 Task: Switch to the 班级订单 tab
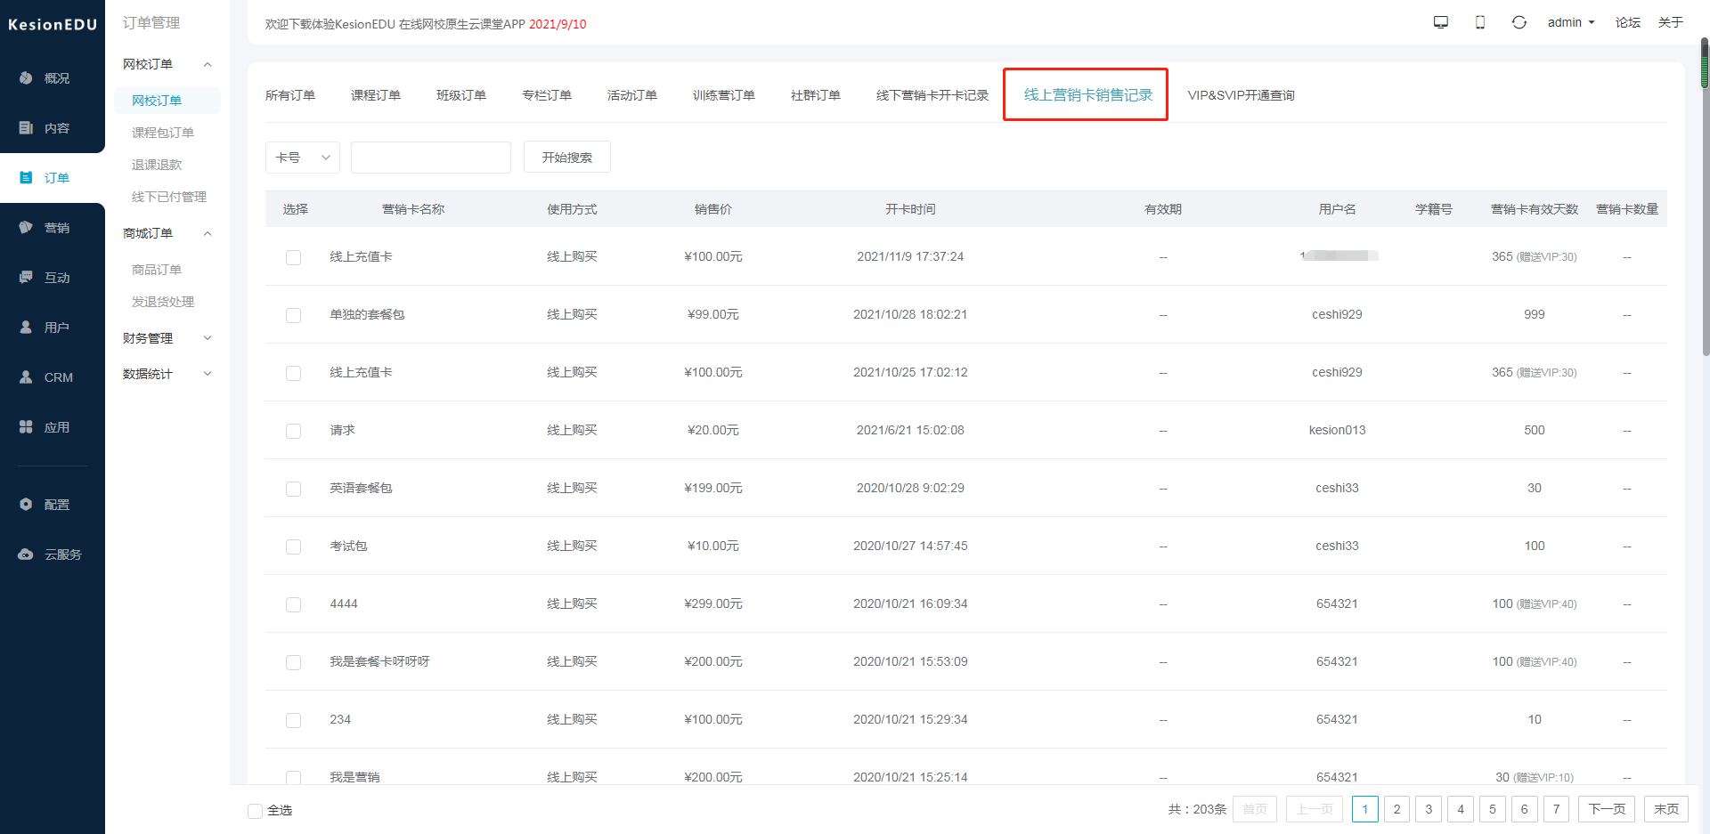coord(461,95)
